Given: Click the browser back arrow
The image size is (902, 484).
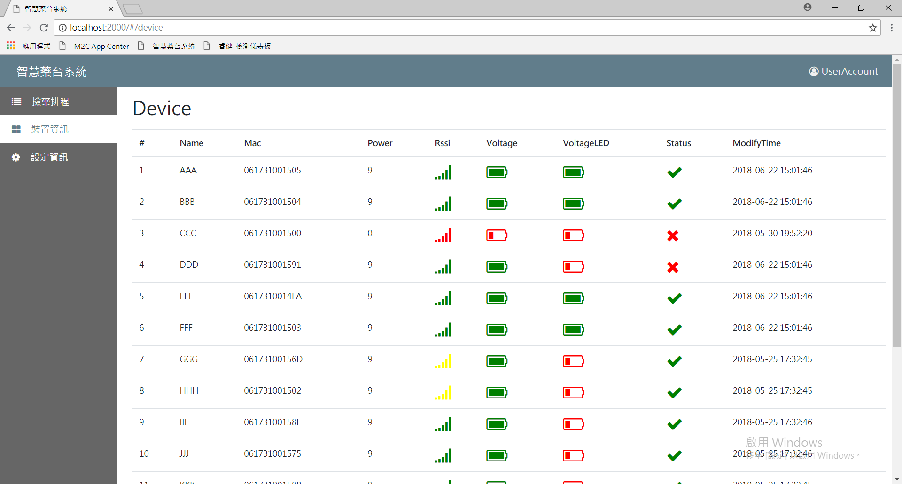Looking at the screenshot, I should click(11, 28).
